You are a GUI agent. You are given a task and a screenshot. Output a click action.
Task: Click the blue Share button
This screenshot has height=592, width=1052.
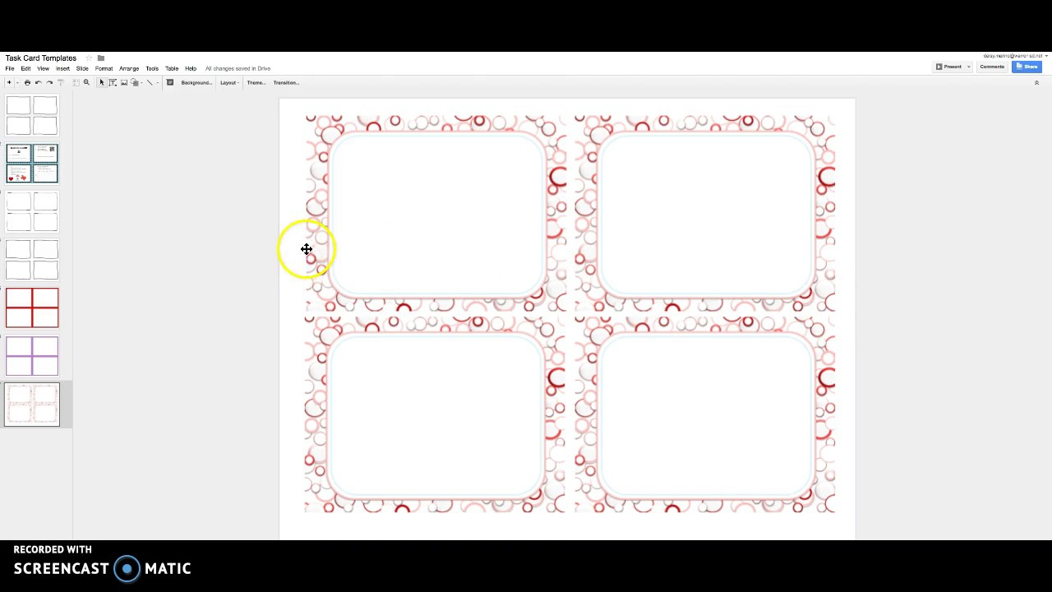point(1027,67)
